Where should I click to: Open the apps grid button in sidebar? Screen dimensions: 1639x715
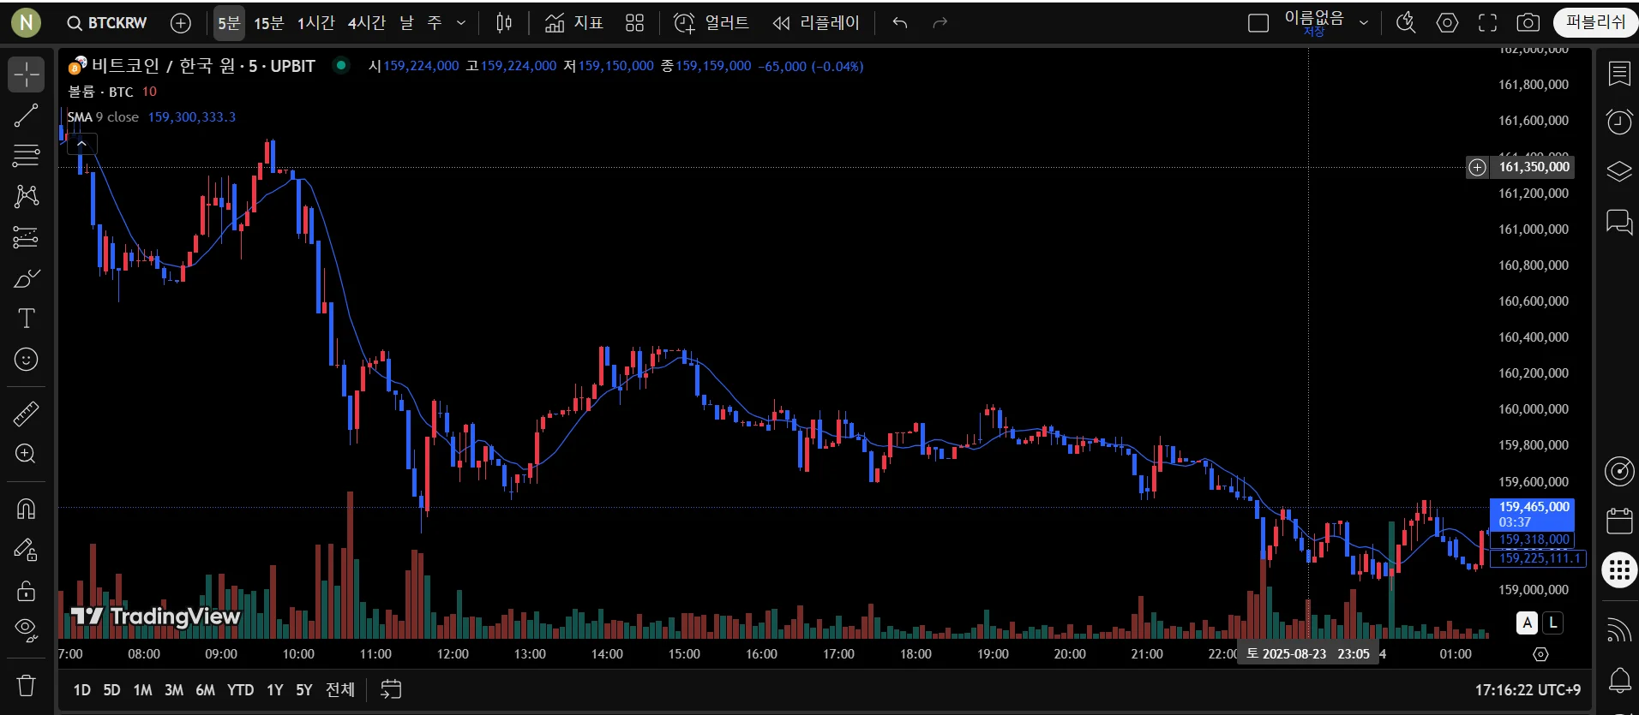1619,570
